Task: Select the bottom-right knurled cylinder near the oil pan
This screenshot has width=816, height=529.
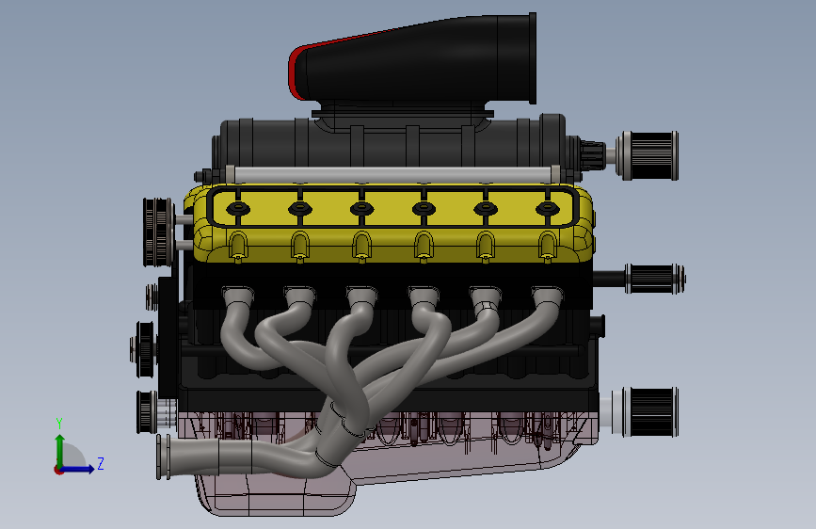Action: pyautogui.click(x=650, y=412)
